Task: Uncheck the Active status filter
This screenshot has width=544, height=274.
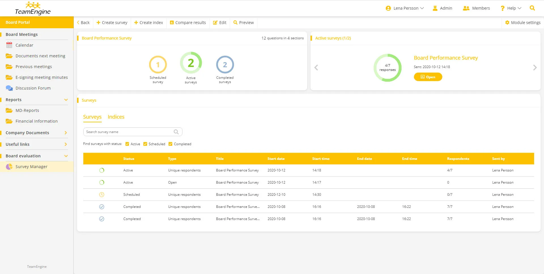Action: pos(127,144)
